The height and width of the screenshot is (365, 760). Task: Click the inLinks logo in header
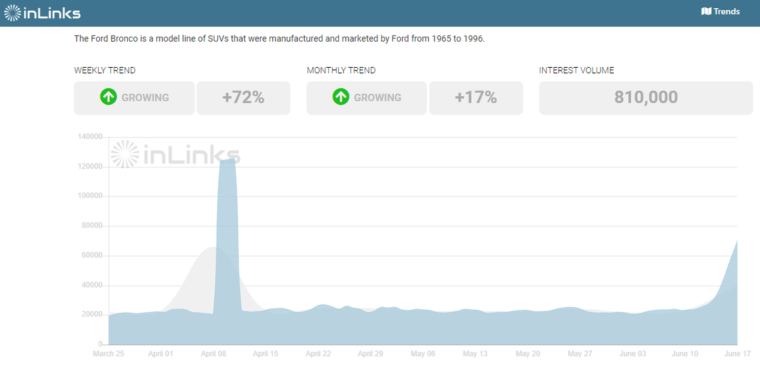42,13
